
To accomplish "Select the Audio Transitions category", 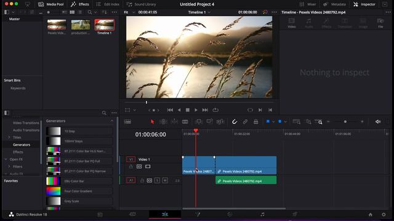I will point(26,130).
